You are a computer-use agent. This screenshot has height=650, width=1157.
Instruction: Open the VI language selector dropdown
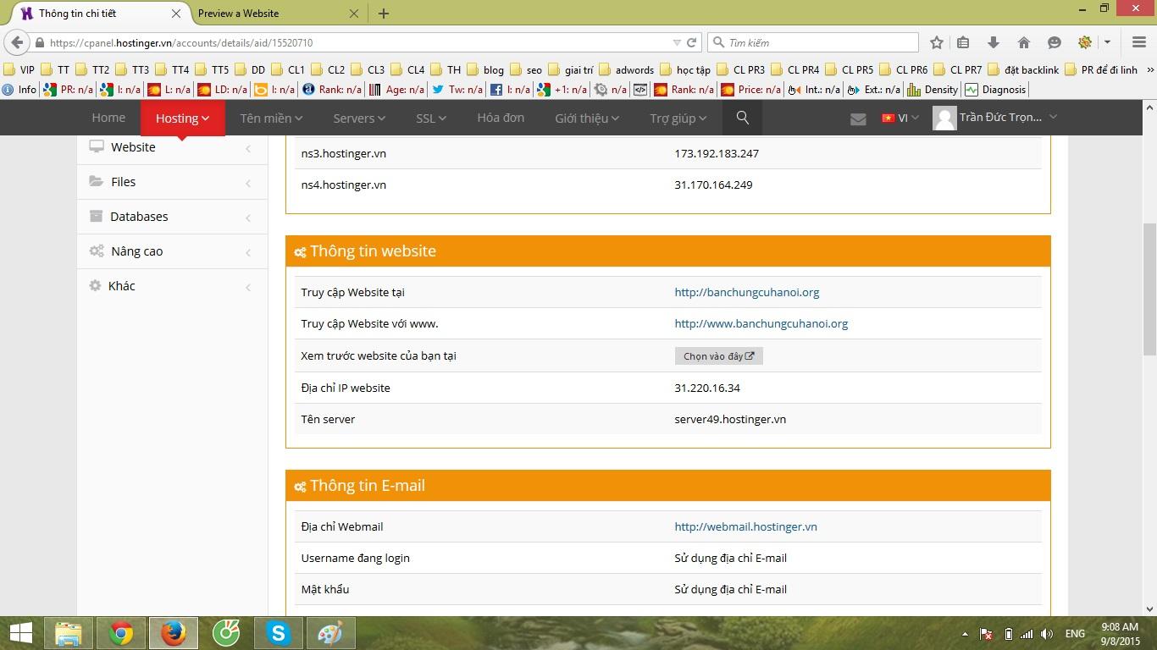(900, 118)
